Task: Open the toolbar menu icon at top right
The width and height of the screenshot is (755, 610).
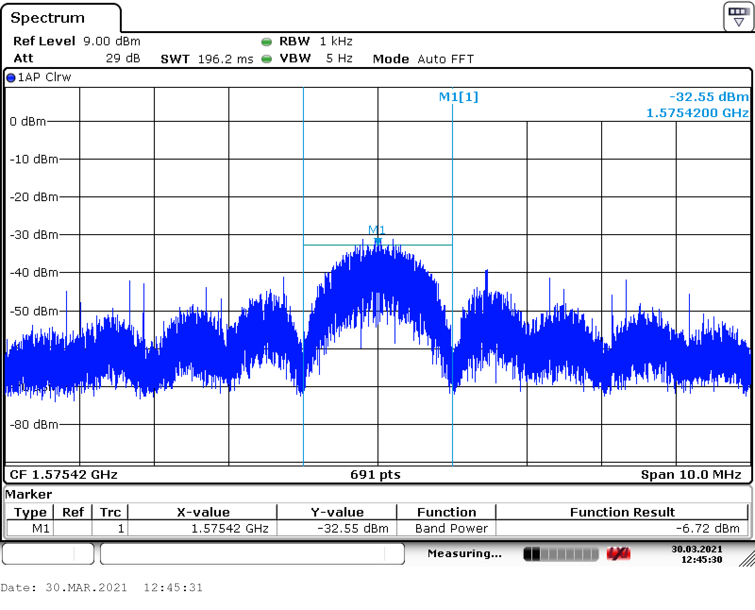Action: coord(738,17)
